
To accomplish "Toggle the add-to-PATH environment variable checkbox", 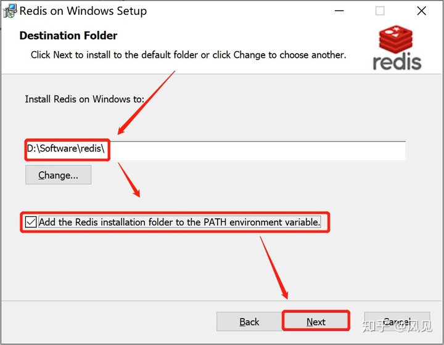I will [x=31, y=222].
